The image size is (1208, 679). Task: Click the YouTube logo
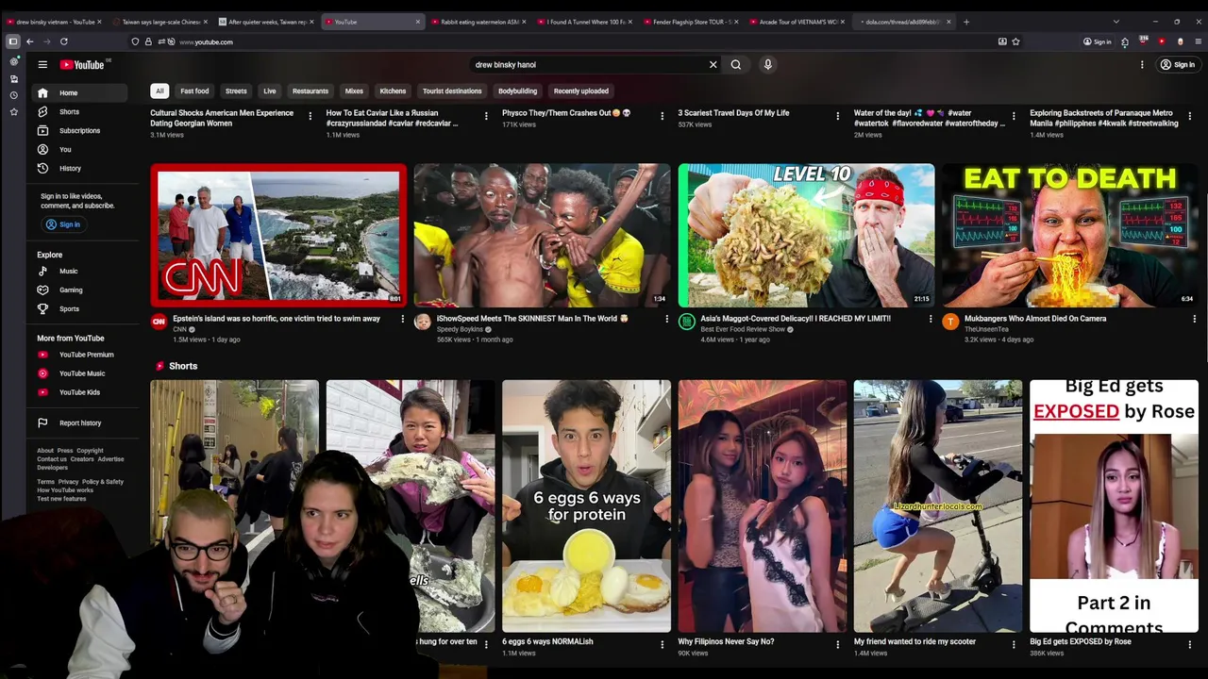tap(82, 64)
